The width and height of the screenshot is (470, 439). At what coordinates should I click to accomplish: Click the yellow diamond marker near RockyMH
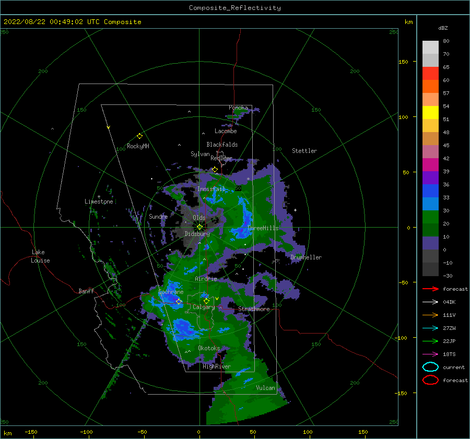139,136
